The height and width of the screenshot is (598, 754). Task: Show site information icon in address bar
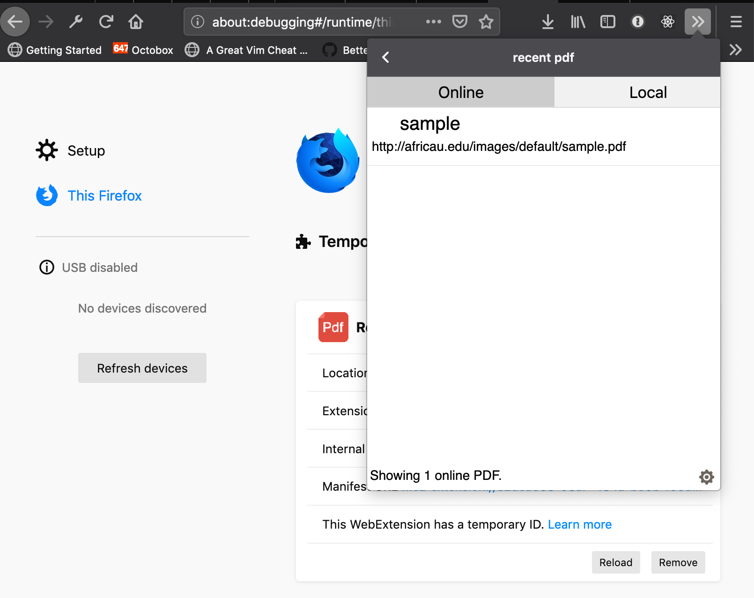(x=198, y=22)
